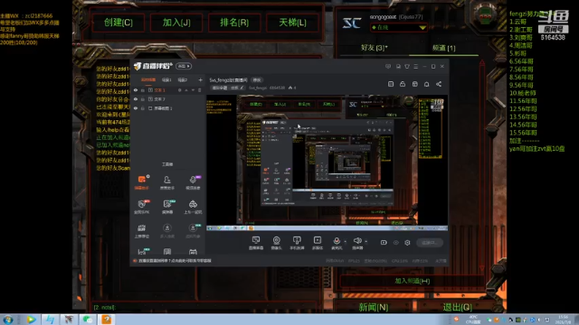Move the first source up
579x325 pixels.
pyautogui.click(x=186, y=90)
